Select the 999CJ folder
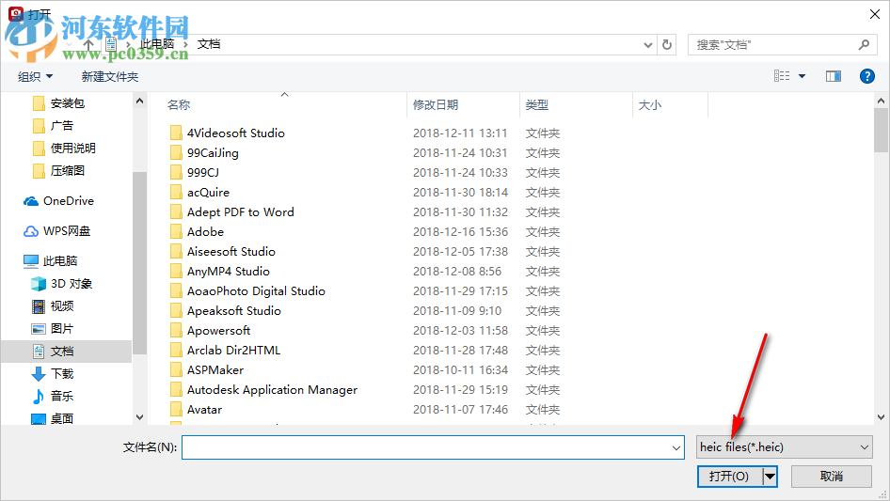This screenshot has width=890, height=501. coord(202,173)
